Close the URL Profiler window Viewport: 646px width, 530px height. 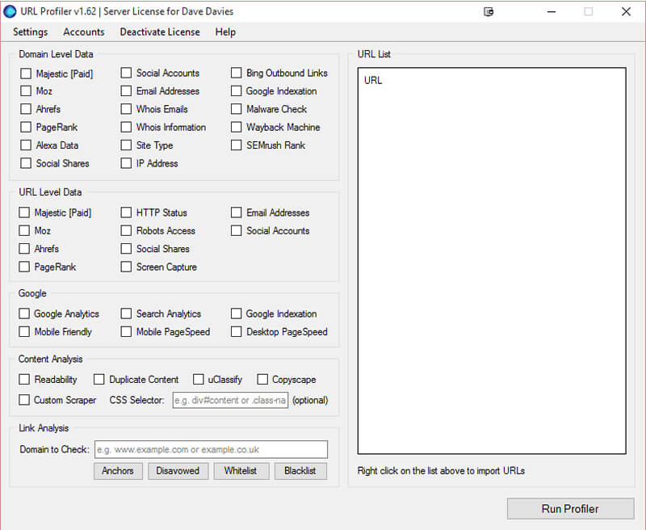[627, 11]
